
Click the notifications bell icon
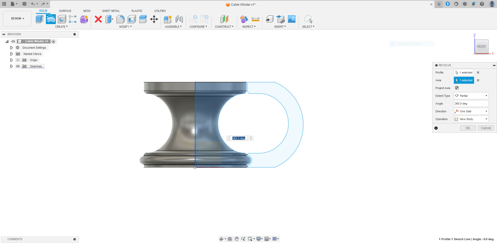point(473,4)
